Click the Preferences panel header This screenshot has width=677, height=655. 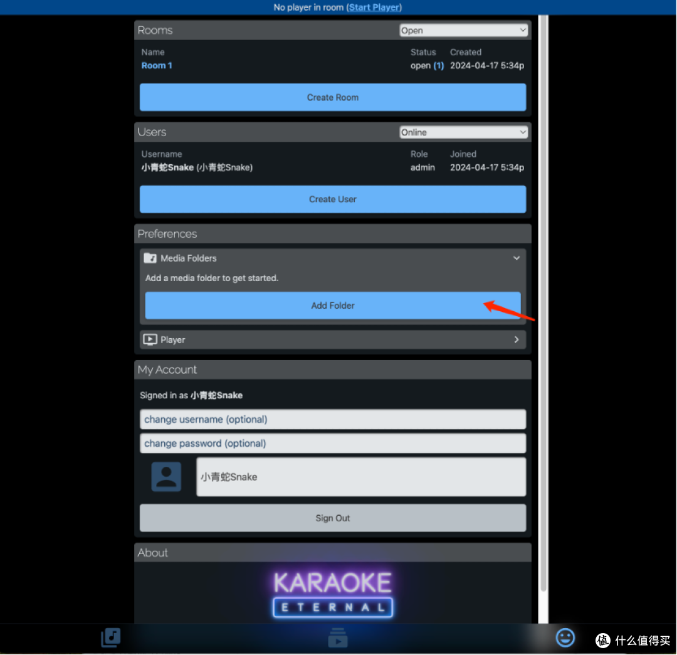[333, 234]
